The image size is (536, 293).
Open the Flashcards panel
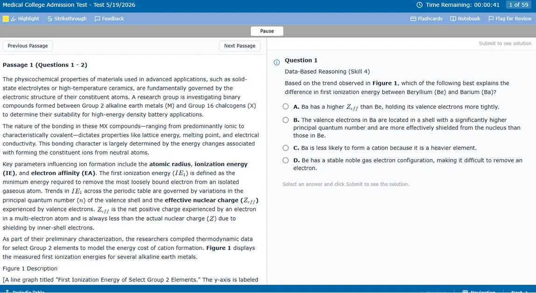pos(426,19)
